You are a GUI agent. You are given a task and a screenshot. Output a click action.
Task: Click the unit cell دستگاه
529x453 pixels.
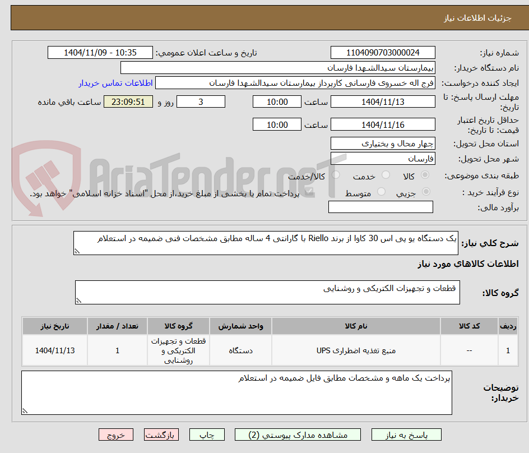[x=240, y=351]
